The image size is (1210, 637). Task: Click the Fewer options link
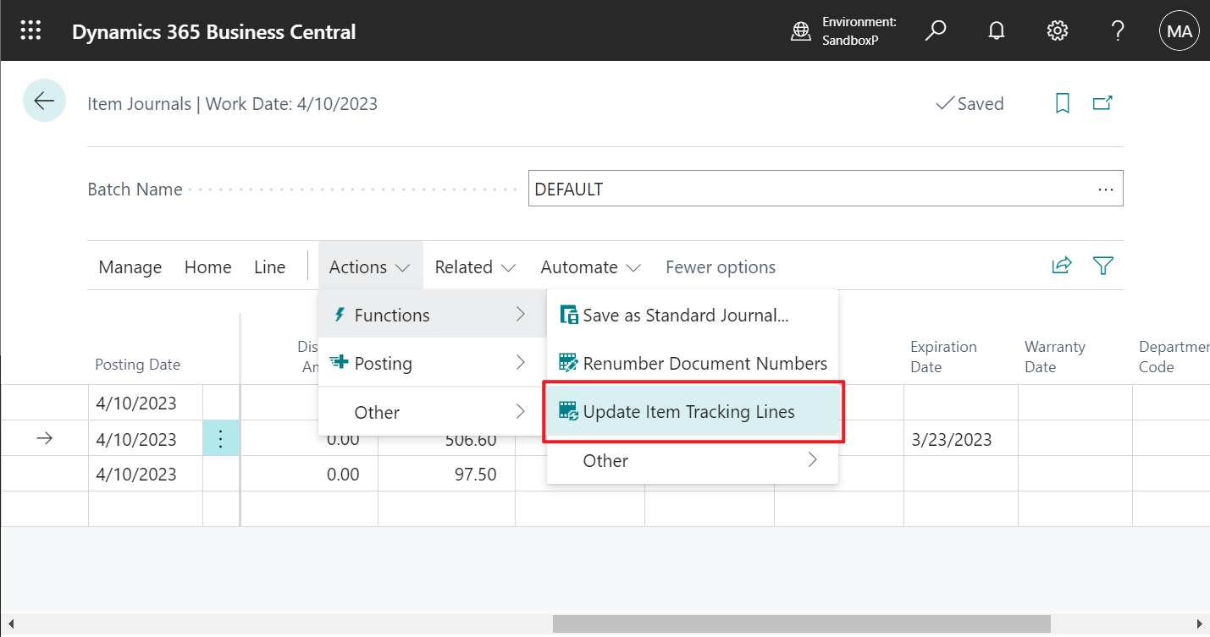point(721,266)
